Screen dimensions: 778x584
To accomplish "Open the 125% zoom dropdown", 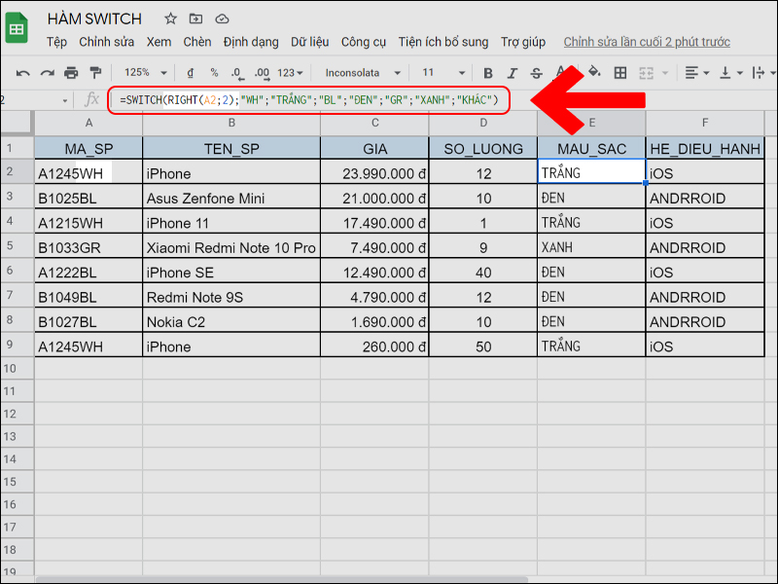I will pos(144,73).
